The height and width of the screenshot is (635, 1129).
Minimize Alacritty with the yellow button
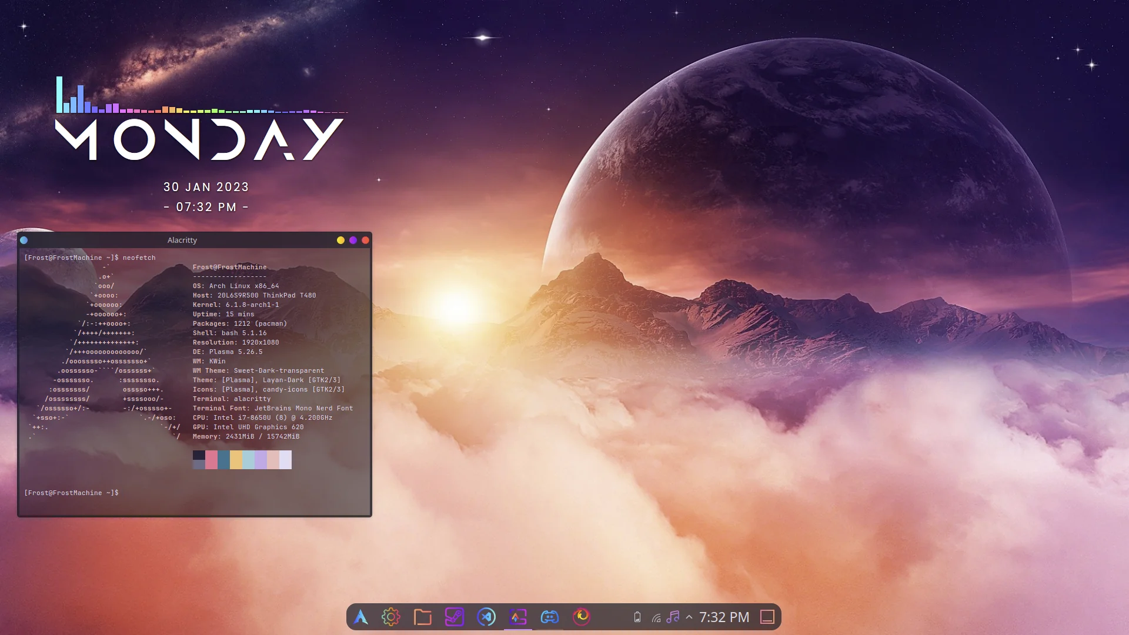(340, 240)
